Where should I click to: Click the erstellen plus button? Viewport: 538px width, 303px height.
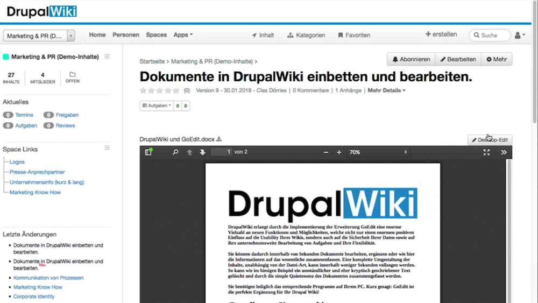[x=441, y=34]
